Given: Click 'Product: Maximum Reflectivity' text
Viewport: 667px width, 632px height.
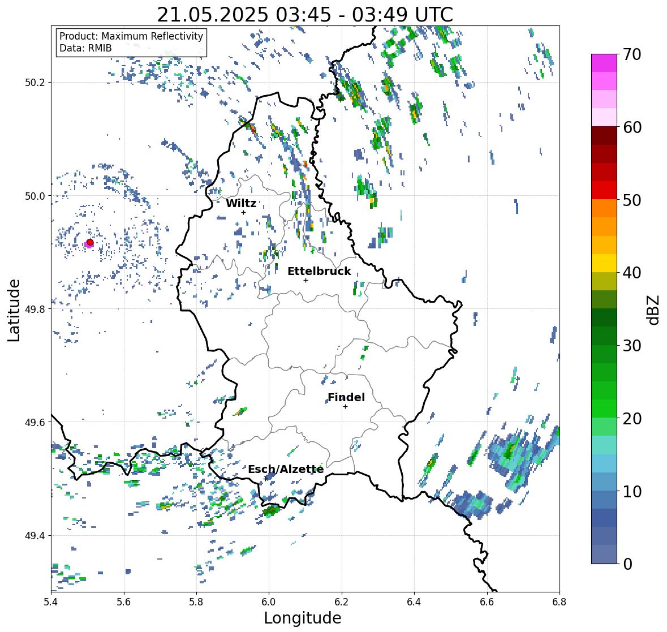Looking at the screenshot, I should (x=131, y=36).
